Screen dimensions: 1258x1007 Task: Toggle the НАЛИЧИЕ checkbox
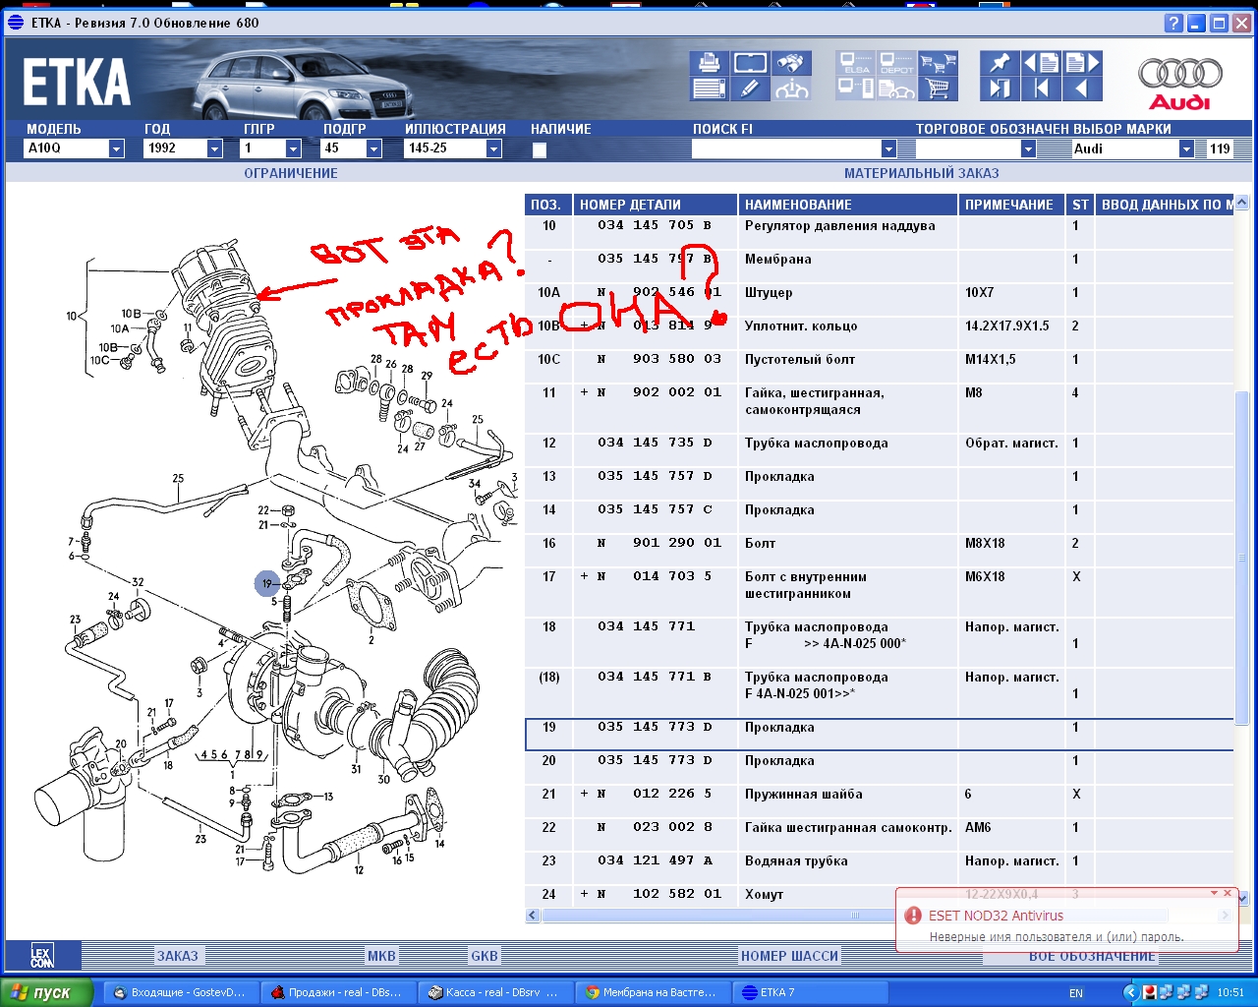[539, 150]
